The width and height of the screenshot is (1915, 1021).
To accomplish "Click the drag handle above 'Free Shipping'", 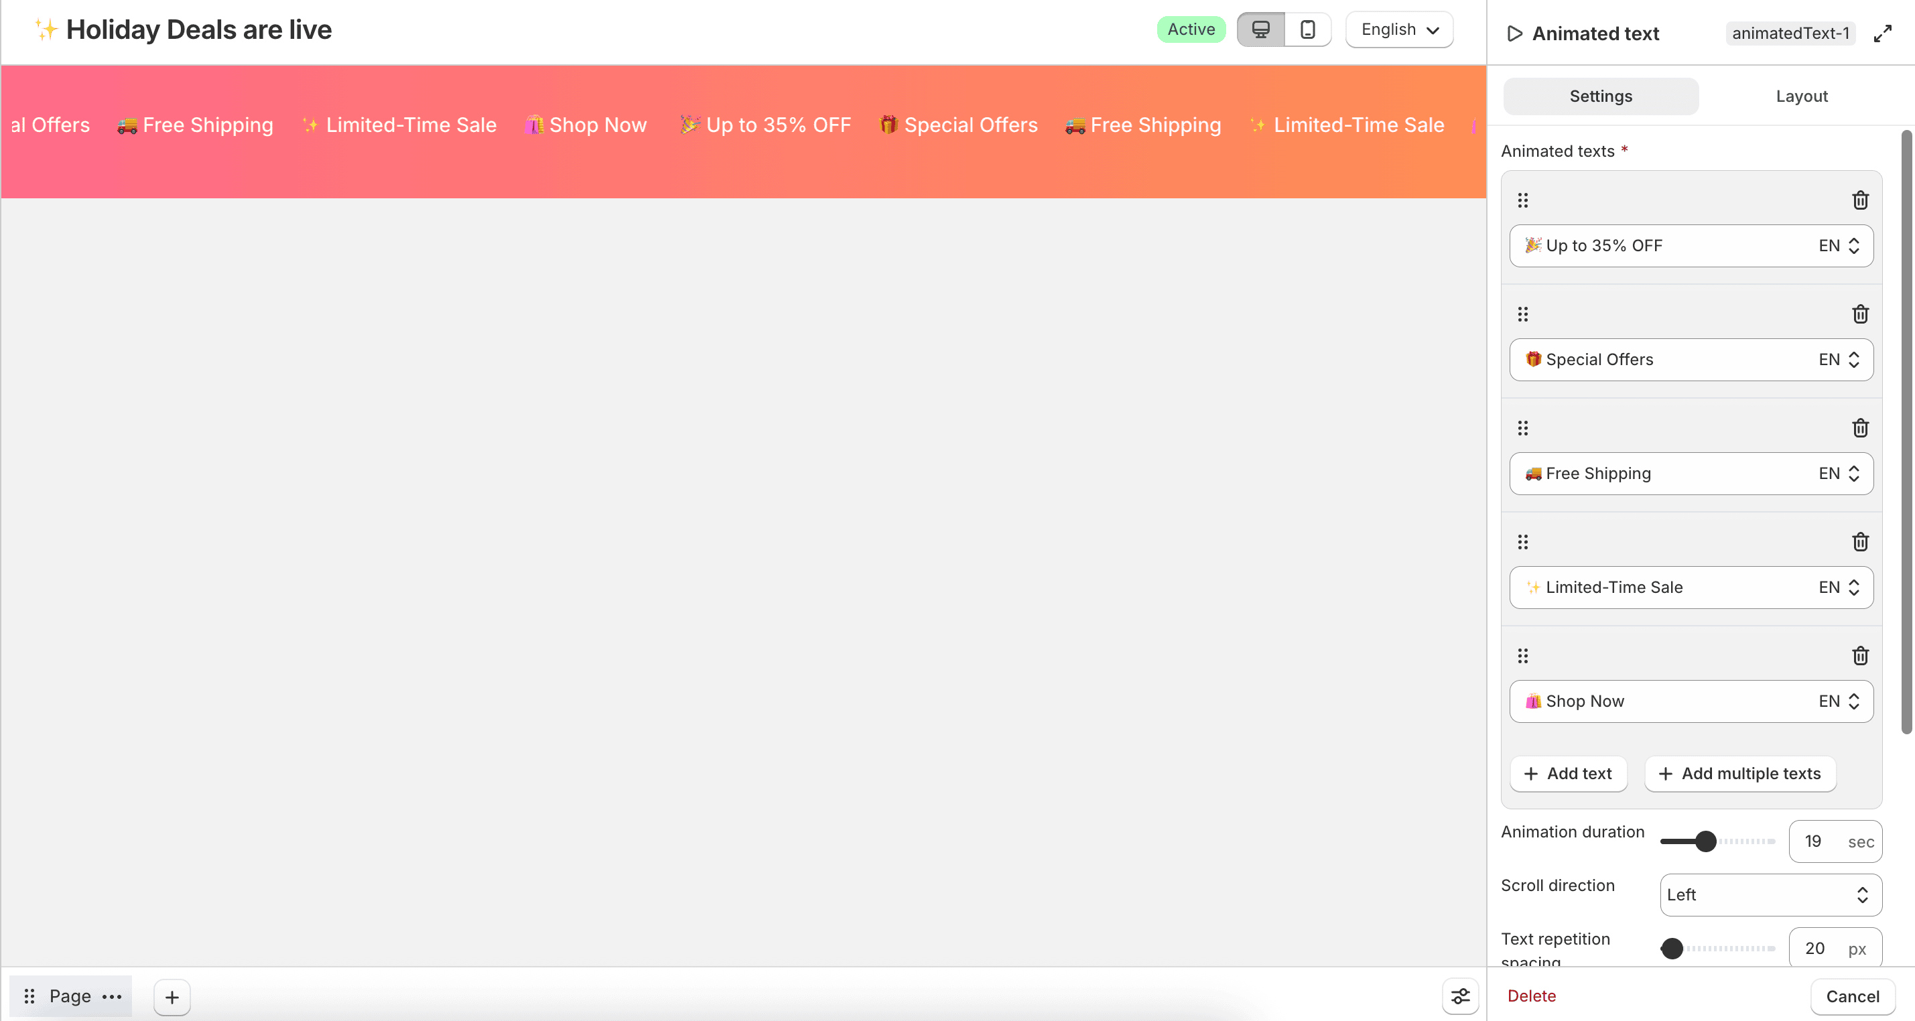I will pos(1522,428).
